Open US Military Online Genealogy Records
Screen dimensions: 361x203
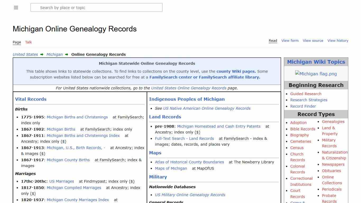click(190, 195)
